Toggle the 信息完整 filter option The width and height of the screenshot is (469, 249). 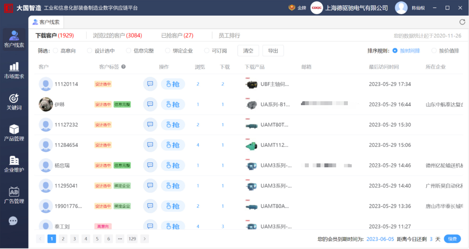tap(129, 51)
